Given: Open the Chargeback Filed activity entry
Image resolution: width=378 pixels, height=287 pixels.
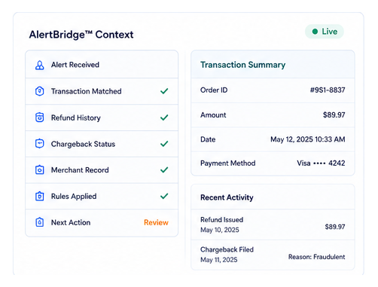Looking at the screenshot, I should [x=273, y=255].
